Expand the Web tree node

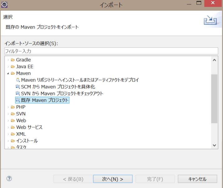(x=8, y=121)
